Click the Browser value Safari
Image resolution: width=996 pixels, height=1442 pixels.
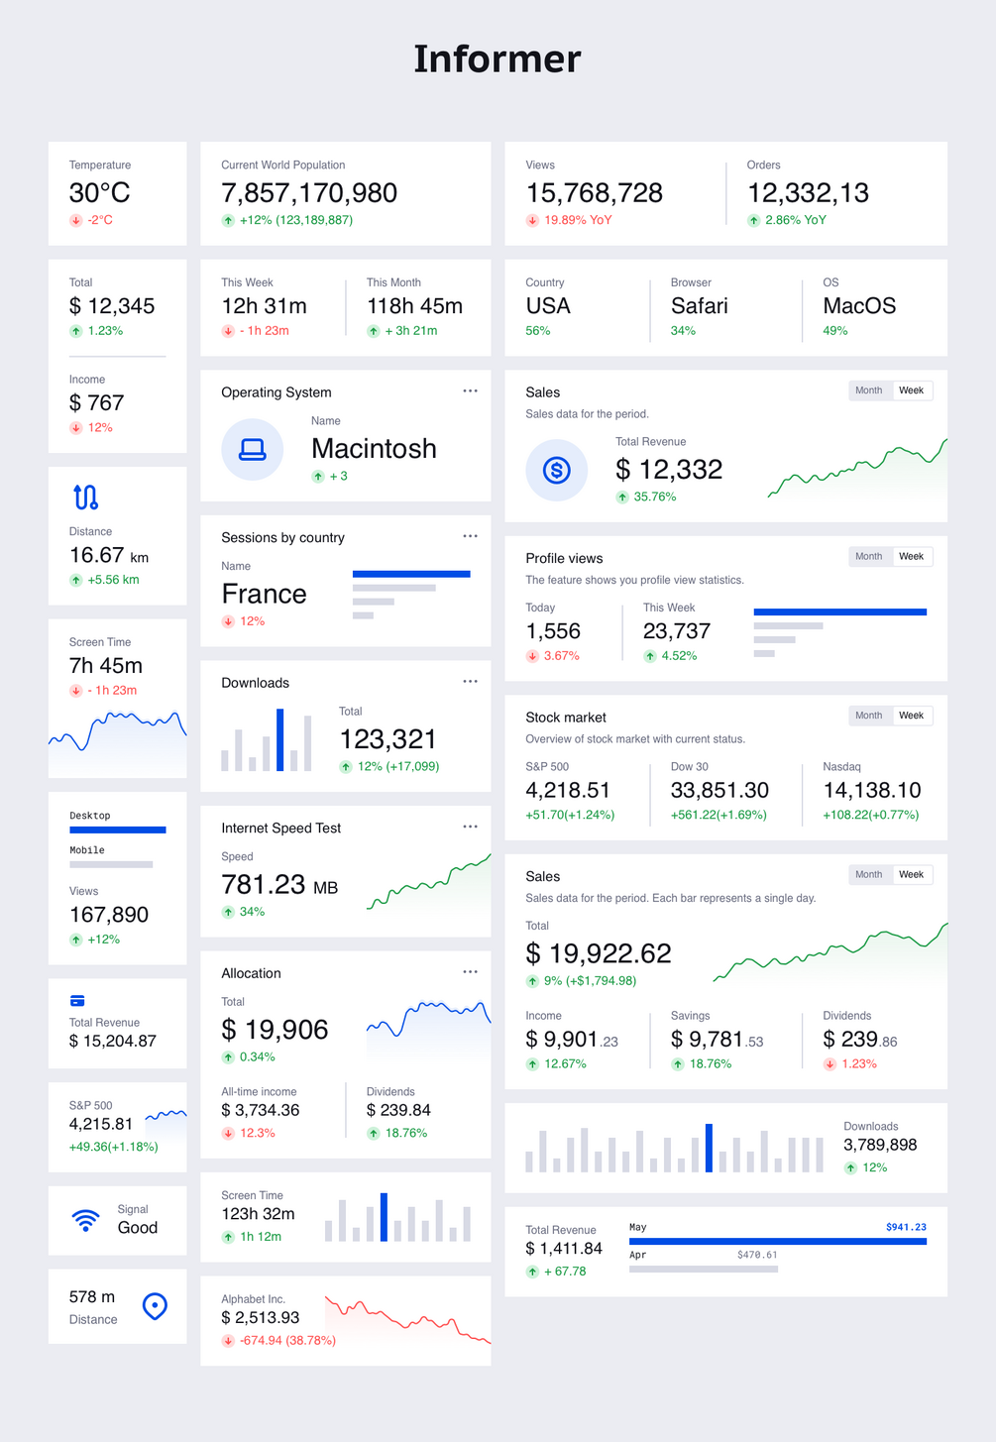pyautogui.click(x=700, y=306)
